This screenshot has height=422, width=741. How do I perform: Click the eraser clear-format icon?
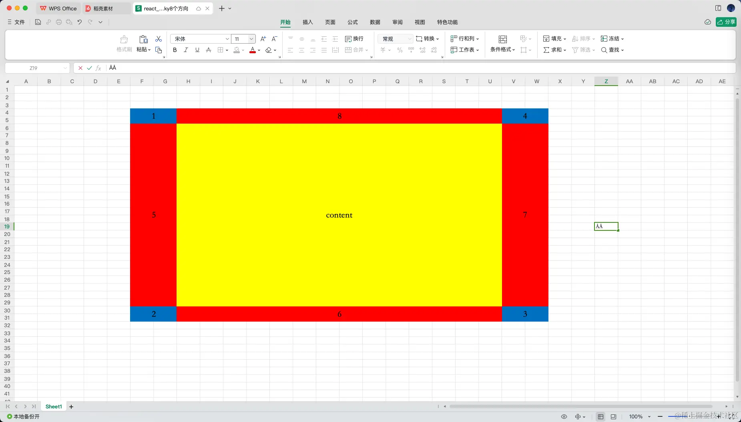coord(268,50)
